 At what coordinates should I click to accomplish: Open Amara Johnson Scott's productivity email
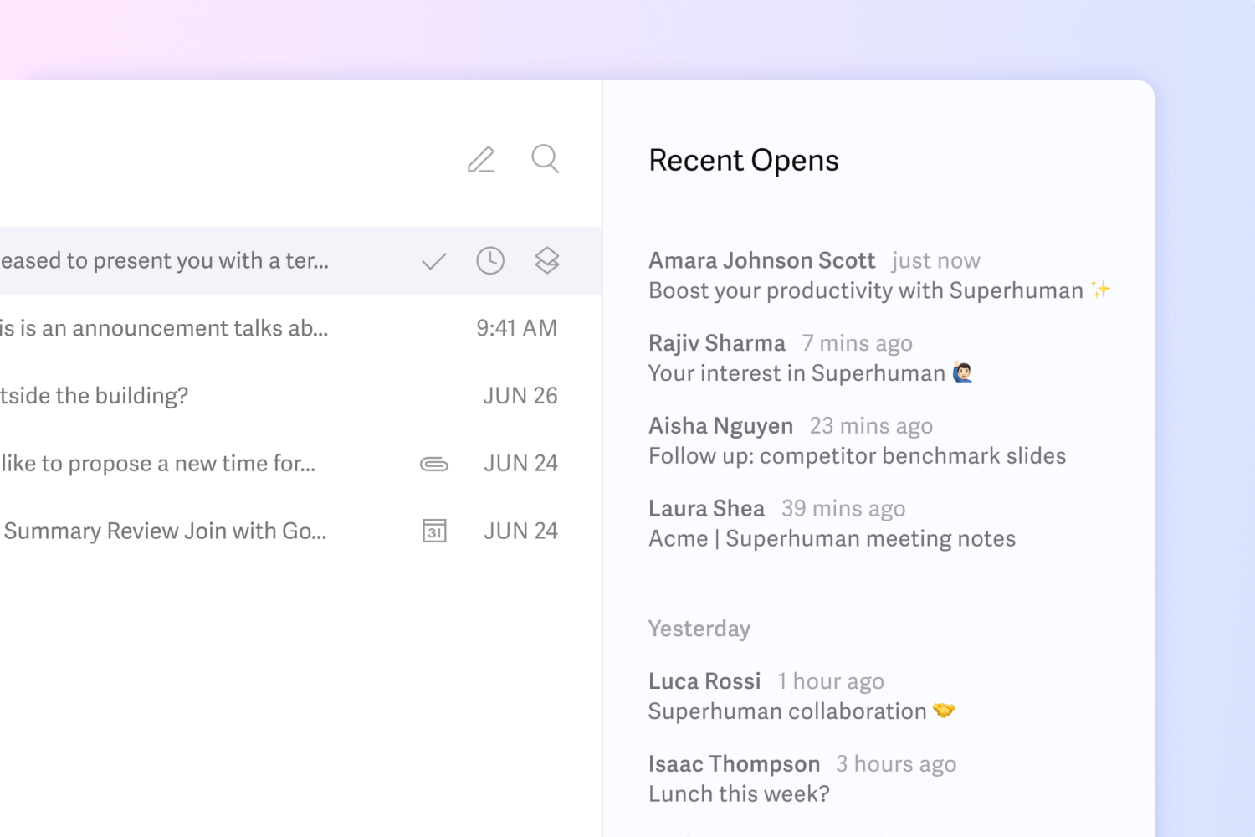pyautogui.click(x=878, y=275)
